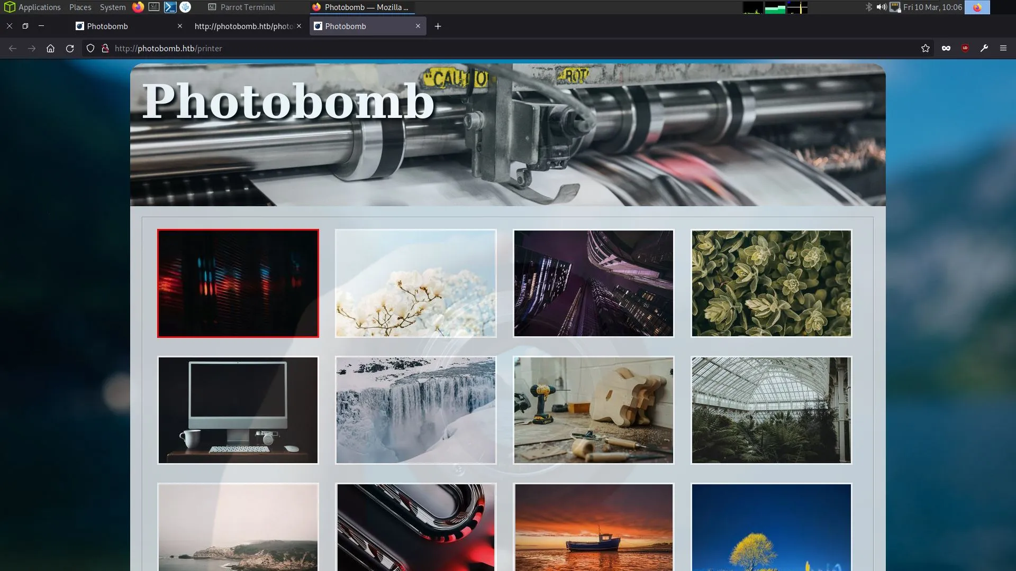The height and width of the screenshot is (571, 1016).
Task: Select the green succulent plants photo
Action: (x=772, y=283)
